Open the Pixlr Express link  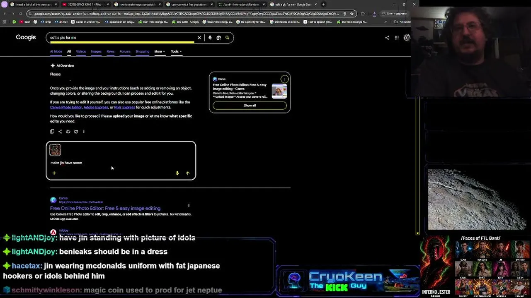124,107
